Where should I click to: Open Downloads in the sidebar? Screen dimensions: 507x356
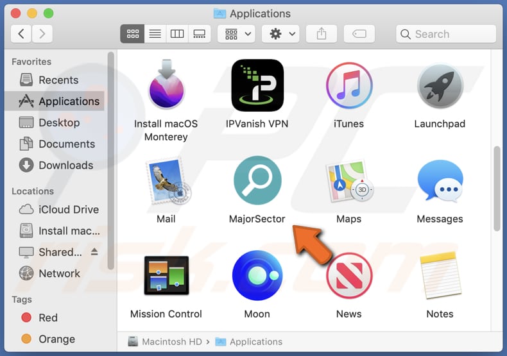point(55,165)
